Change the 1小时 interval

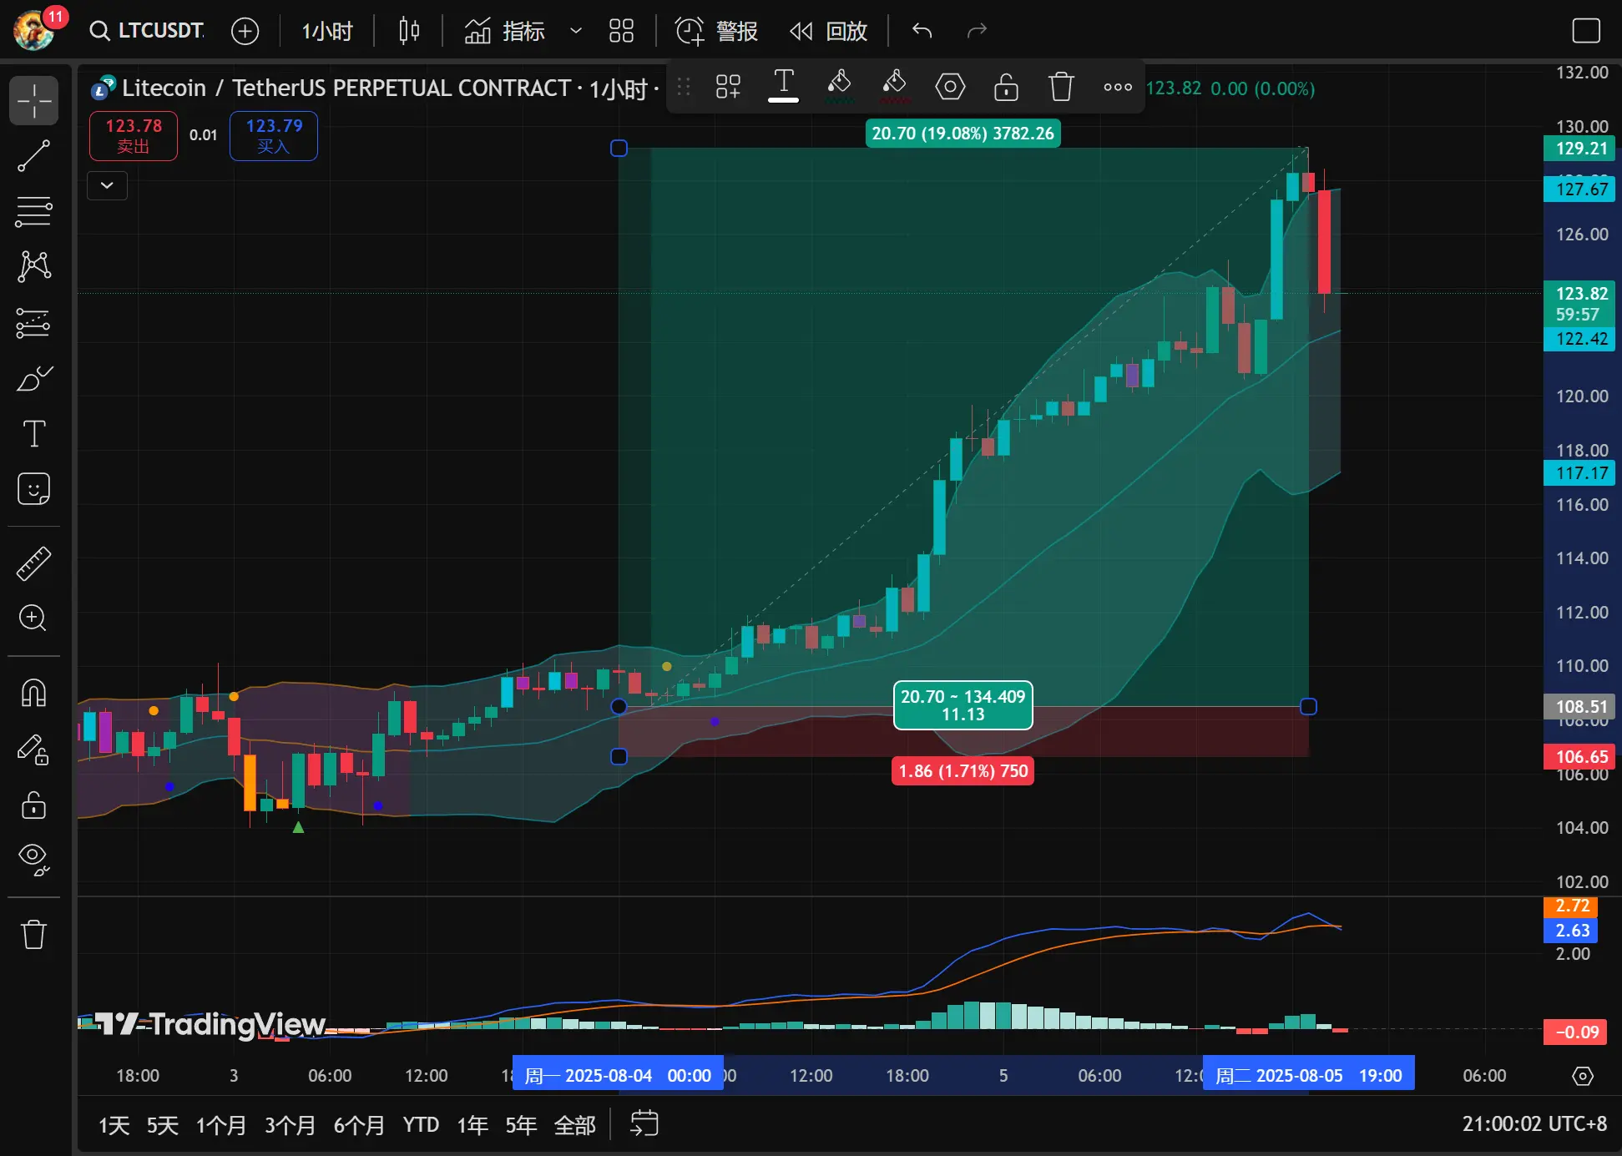(x=326, y=31)
